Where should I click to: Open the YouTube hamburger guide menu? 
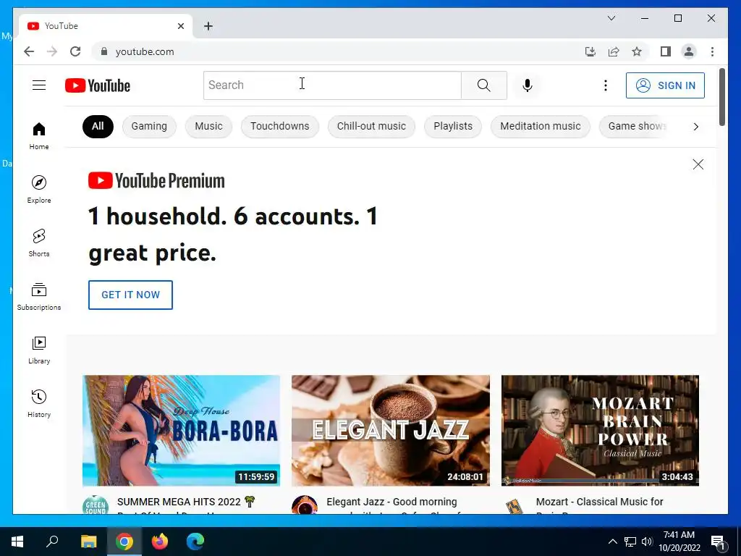pos(39,85)
